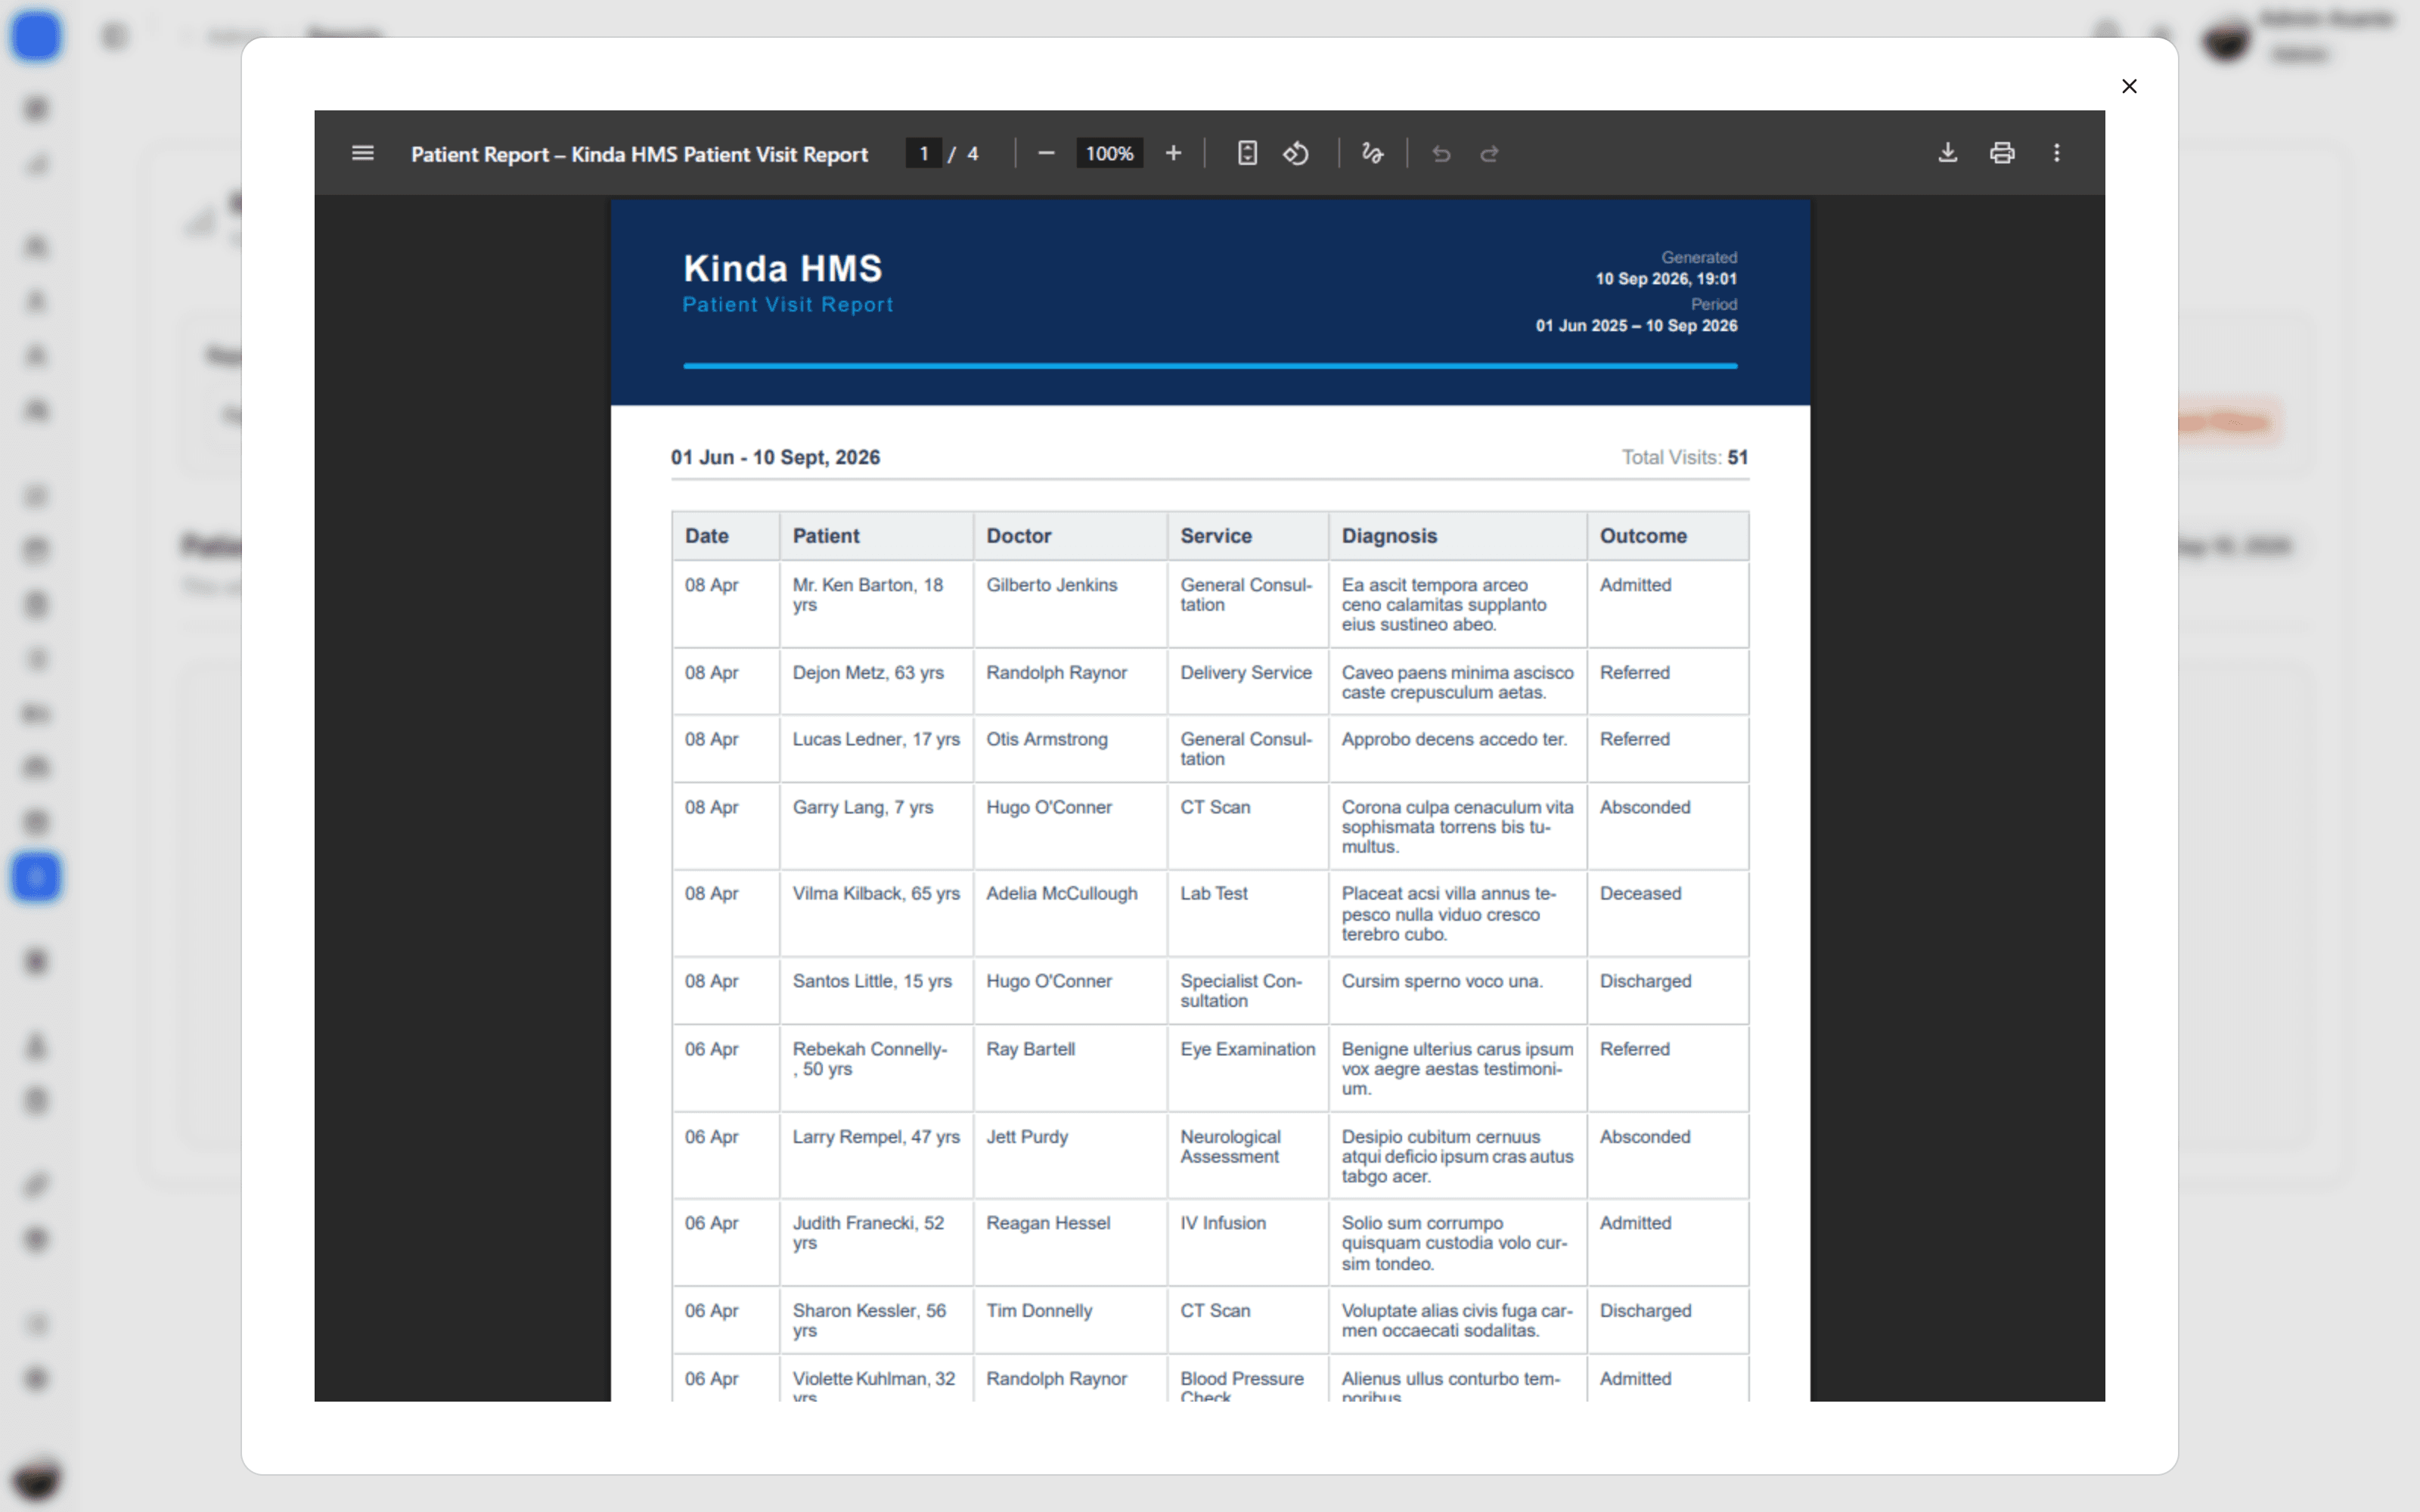Click the zoom out minus icon

(1046, 153)
